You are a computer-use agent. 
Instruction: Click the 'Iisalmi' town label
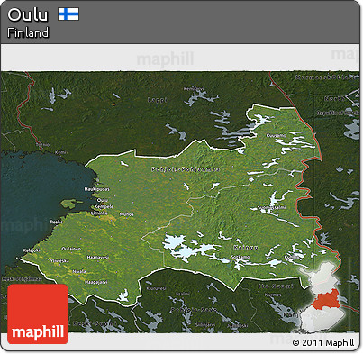point(183,294)
